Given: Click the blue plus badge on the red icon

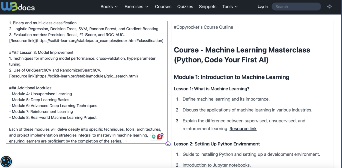Looking at the screenshot, I should (x=162, y=134).
